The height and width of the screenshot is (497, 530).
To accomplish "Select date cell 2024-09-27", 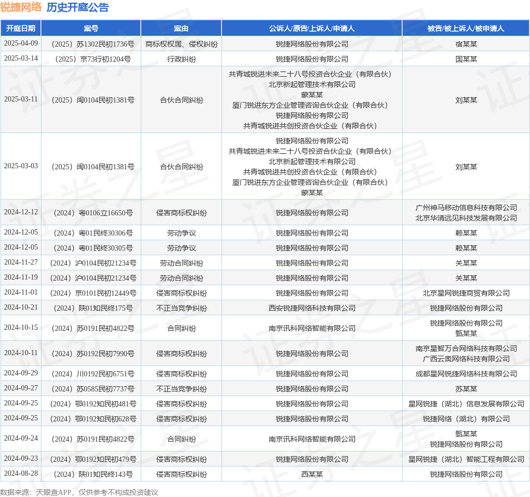I will [21, 388].
